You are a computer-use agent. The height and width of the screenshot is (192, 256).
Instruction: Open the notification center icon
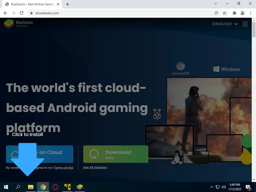248,187
